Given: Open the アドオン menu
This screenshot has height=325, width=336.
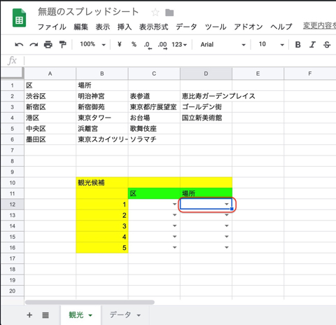Looking at the screenshot, I should [248, 27].
